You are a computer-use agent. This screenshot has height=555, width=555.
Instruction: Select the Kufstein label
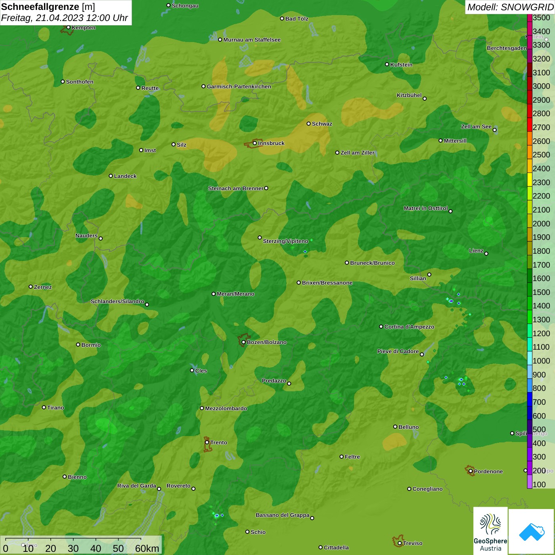click(401, 65)
